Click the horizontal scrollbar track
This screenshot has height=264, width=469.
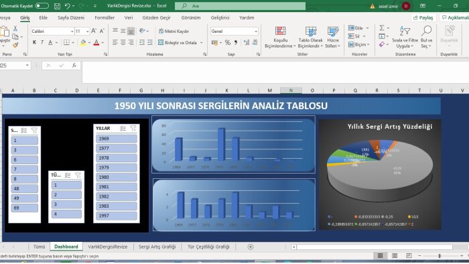[374, 247]
